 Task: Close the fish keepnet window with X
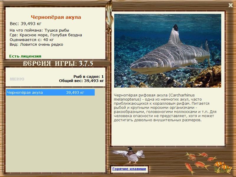point(230,5)
